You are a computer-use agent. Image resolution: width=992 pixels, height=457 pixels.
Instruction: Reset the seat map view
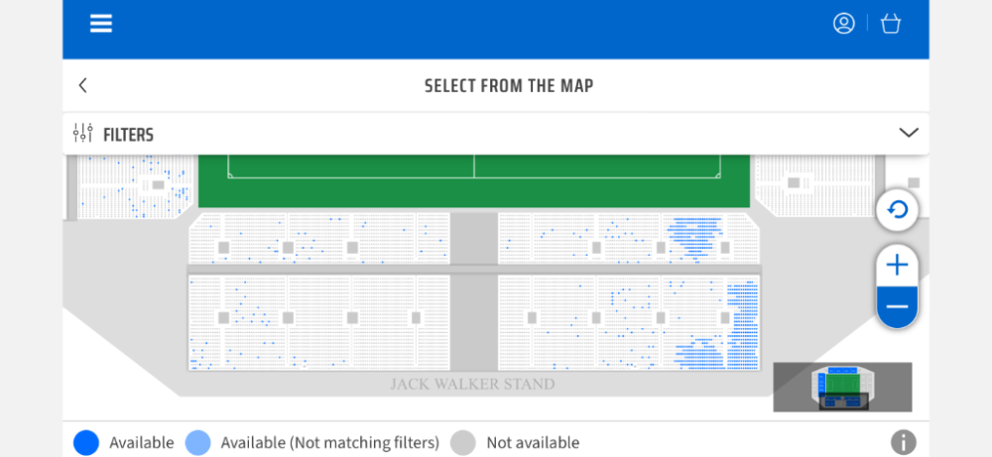click(897, 210)
